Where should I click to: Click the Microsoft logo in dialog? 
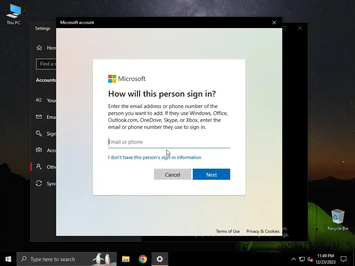pos(127,79)
